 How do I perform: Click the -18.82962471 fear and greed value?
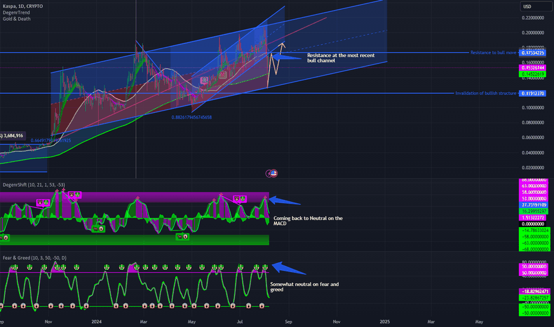click(x=534, y=291)
